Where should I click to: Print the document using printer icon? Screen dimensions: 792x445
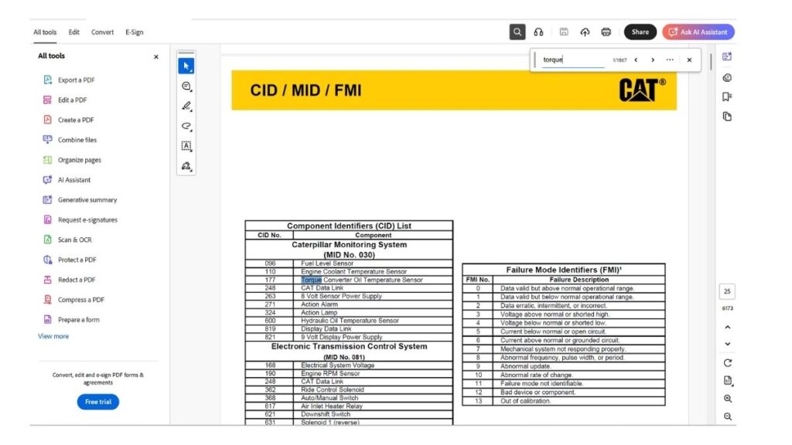pyautogui.click(x=606, y=32)
